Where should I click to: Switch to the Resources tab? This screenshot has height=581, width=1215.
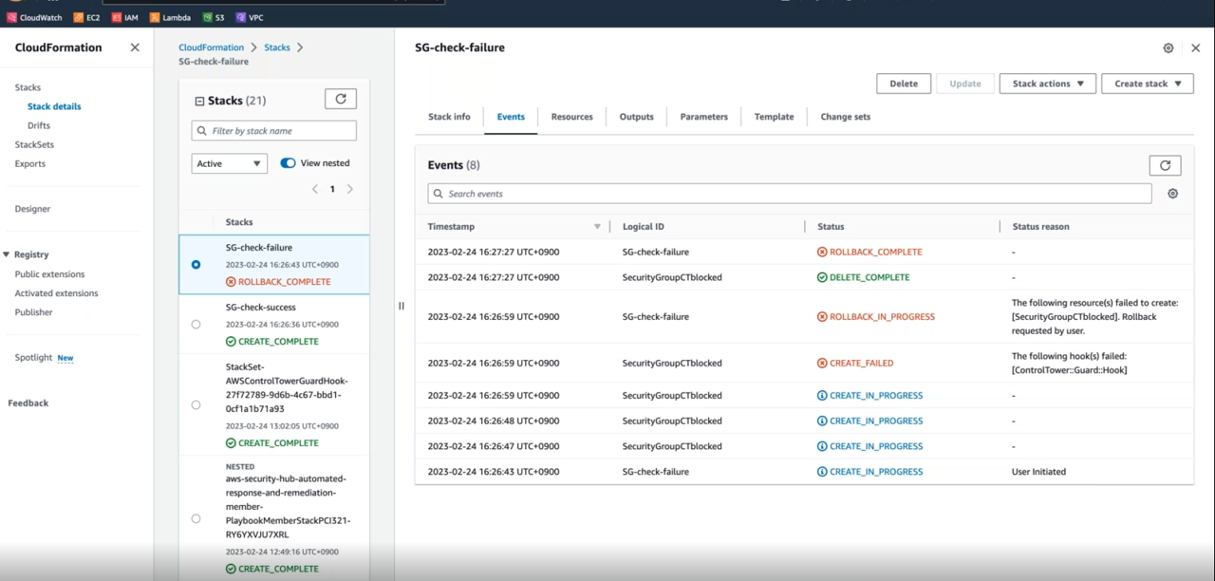pyautogui.click(x=571, y=117)
